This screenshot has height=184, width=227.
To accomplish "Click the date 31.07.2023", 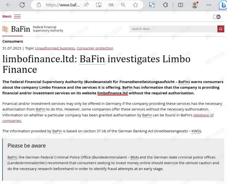I will tap(12, 48).
